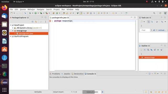Screen dimensions: 168x94
Task: Open the Eclipse app menu in top bar
Action: (18, 2)
